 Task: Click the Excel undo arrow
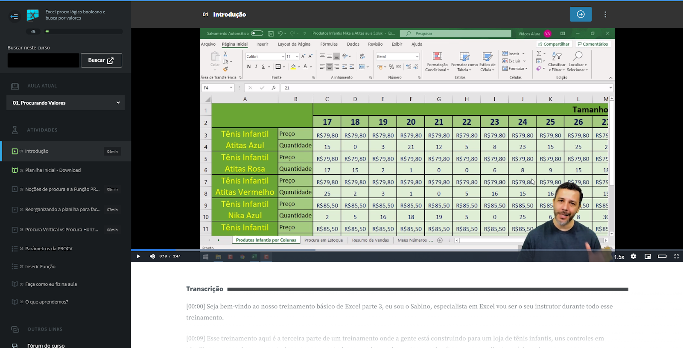[280, 33]
